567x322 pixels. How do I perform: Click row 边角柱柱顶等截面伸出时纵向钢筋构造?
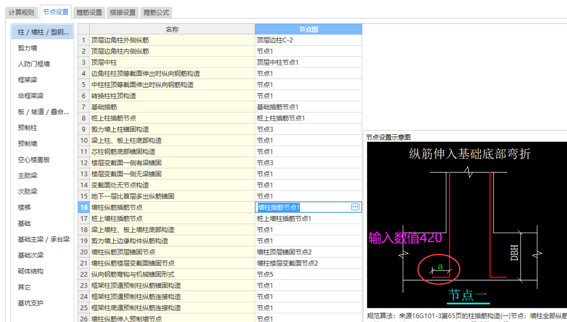click(x=172, y=73)
